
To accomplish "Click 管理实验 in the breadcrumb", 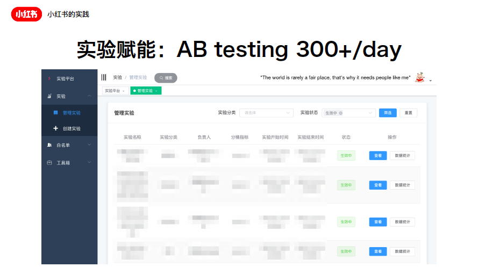I will pos(138,78).
